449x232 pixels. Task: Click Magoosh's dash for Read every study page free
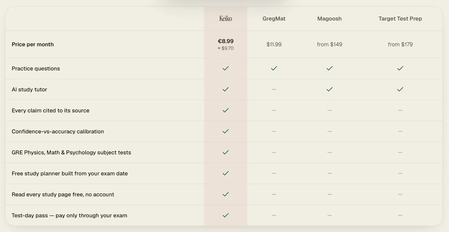(x=329, y=194)
